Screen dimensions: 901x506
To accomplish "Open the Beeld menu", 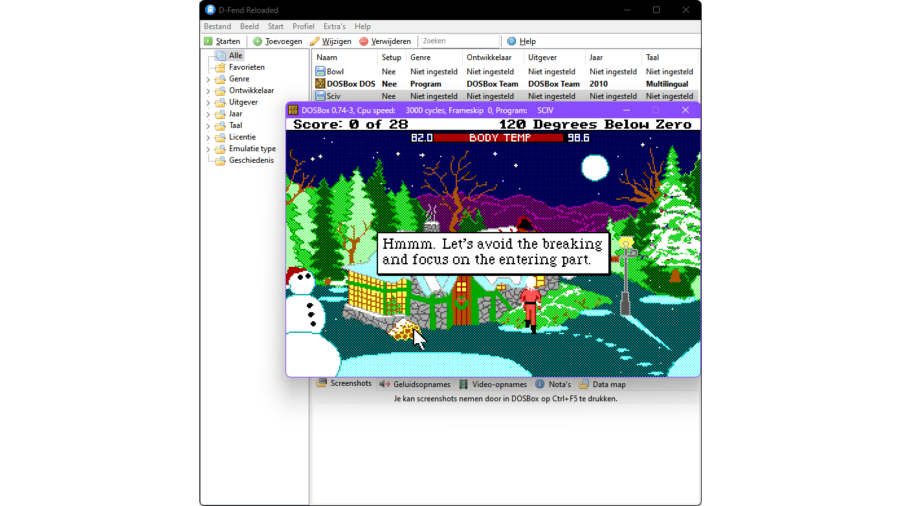I will pos(249,26).
